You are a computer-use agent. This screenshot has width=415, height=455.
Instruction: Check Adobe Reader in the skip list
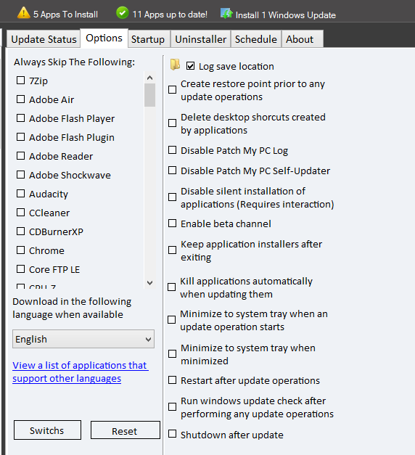click(x=20, y=156)
